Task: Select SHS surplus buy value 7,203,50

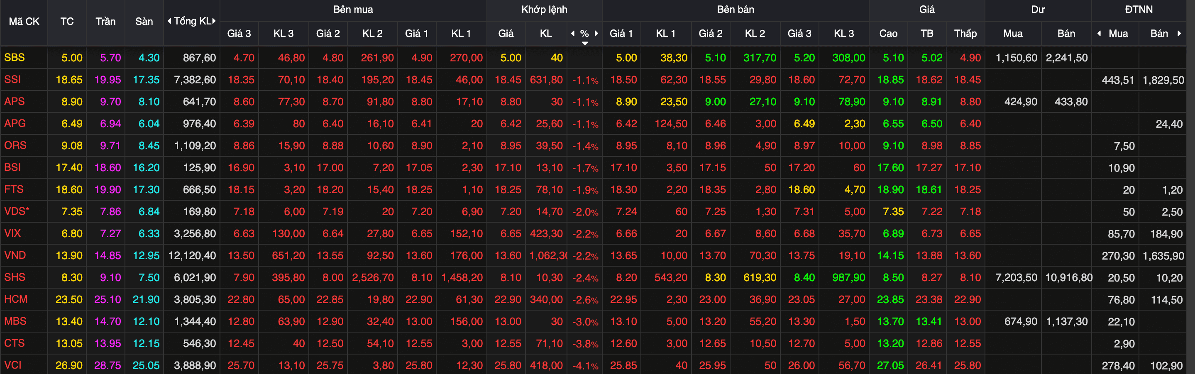Action: coord(1017,278)
